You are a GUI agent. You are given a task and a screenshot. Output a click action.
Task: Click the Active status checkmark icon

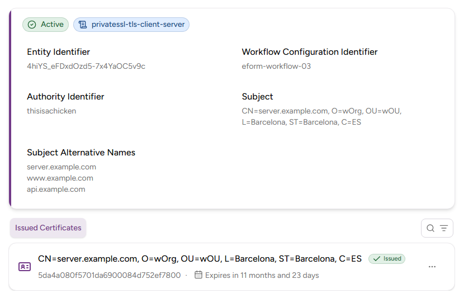32,25
